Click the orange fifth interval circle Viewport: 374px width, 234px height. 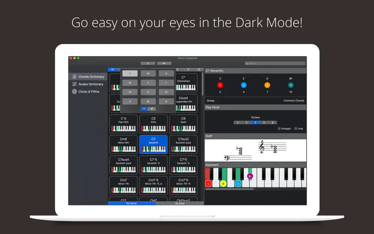pyautogui.click(x=267, y=85)
